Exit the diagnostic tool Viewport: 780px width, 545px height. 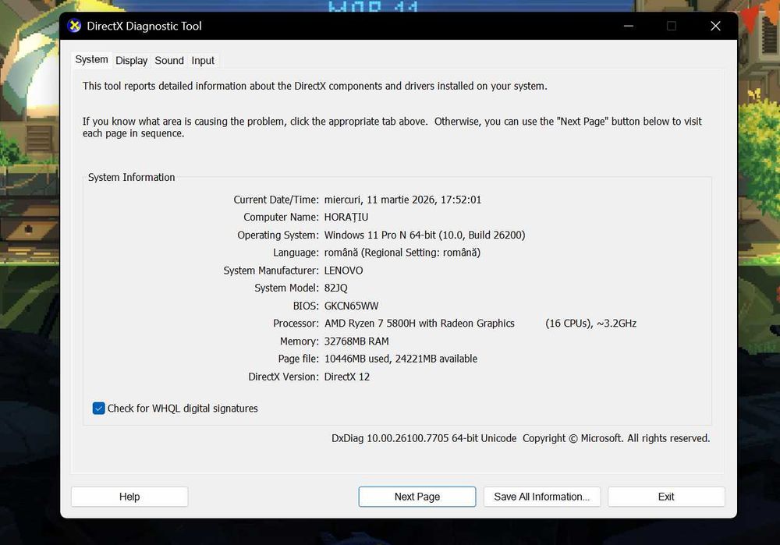pos(666,497)
